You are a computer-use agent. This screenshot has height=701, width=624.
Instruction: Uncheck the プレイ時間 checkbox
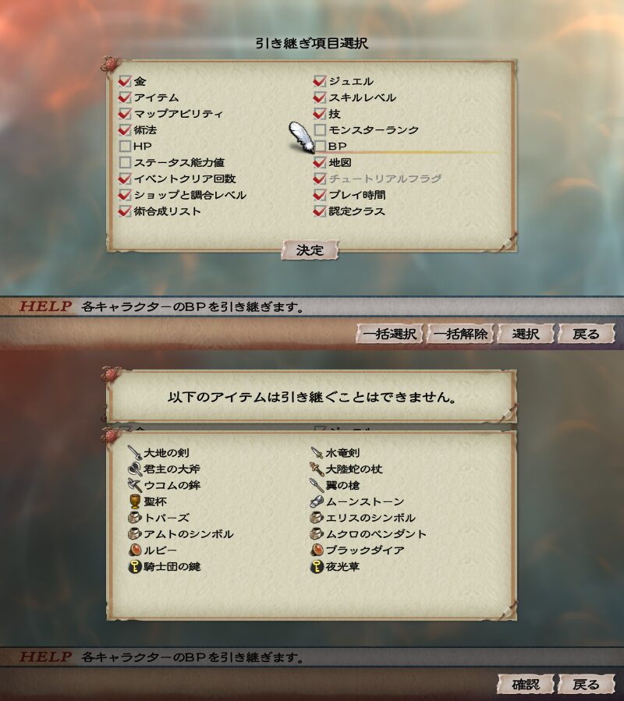click(320, 195)
